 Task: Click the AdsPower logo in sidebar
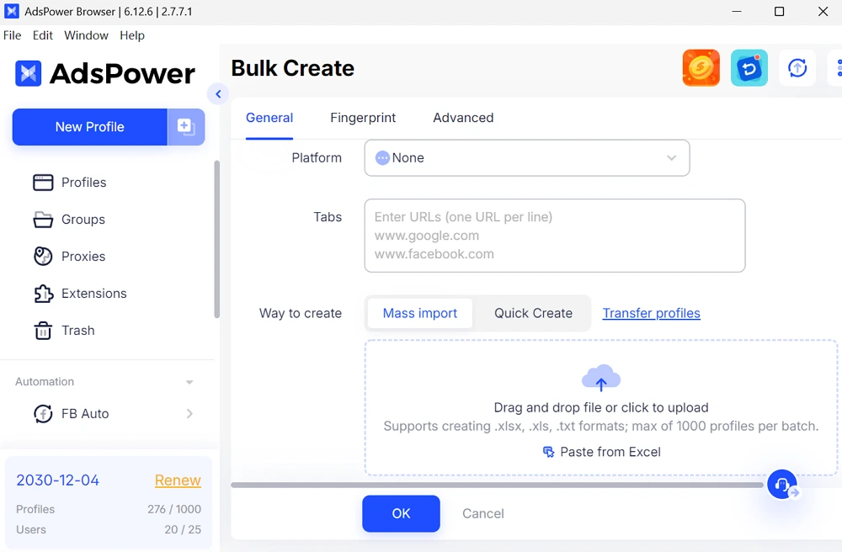click(x=104, y=73)
